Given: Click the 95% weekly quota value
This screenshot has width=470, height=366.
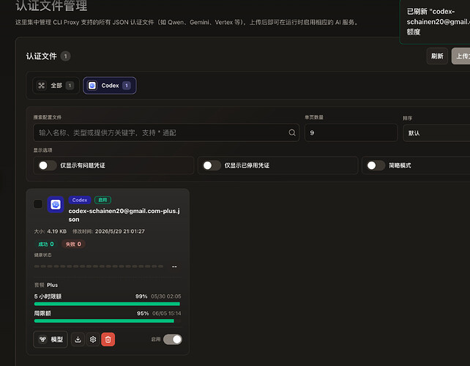Looking at the screenshot, I should pyautogui.click(x=143, y=313).
